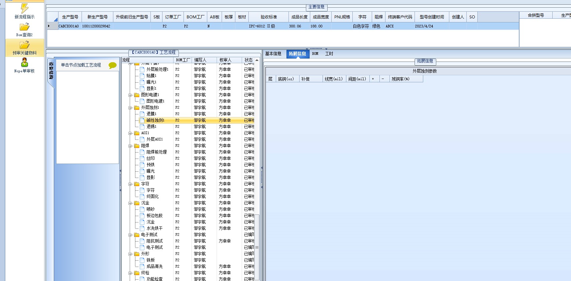Select the 阻抗测试 process node
This screenshot has height=281, width=571.
[x=154, y=241]
